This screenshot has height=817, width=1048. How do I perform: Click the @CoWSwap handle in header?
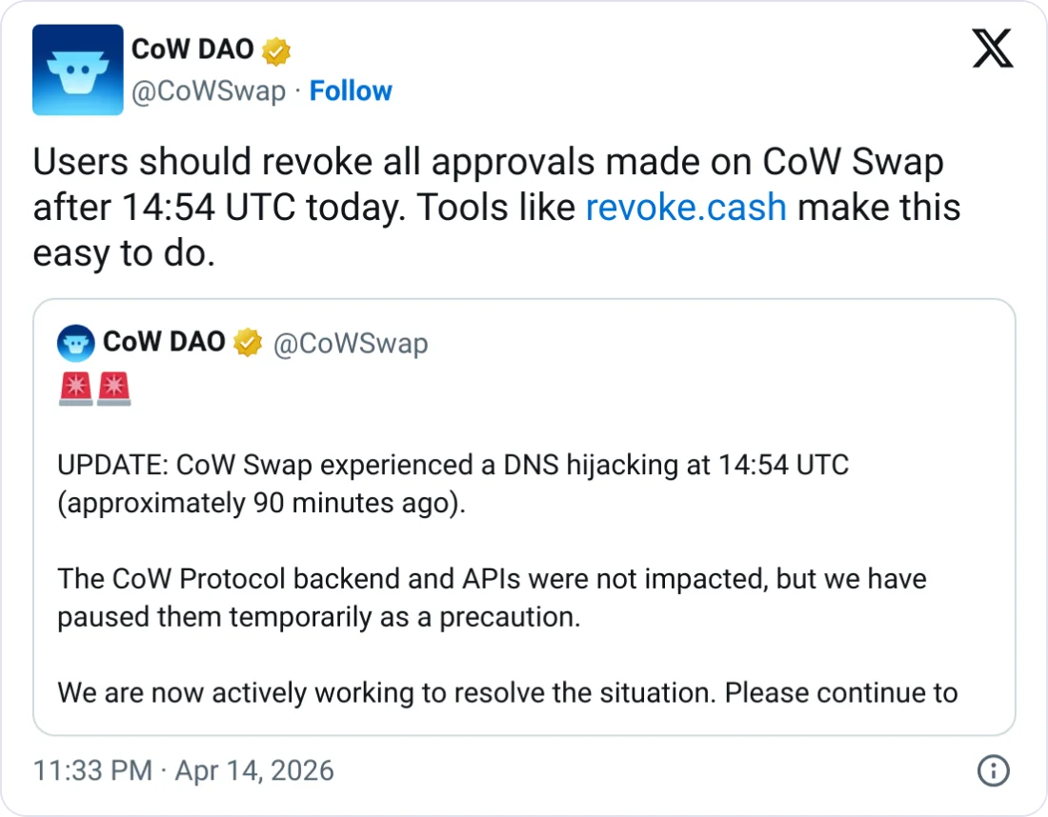tap(208, 90)
